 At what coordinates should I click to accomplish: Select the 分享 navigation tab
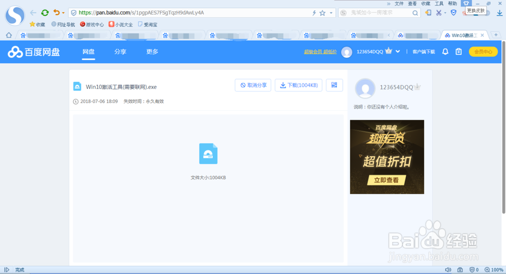tap(120, 52)
